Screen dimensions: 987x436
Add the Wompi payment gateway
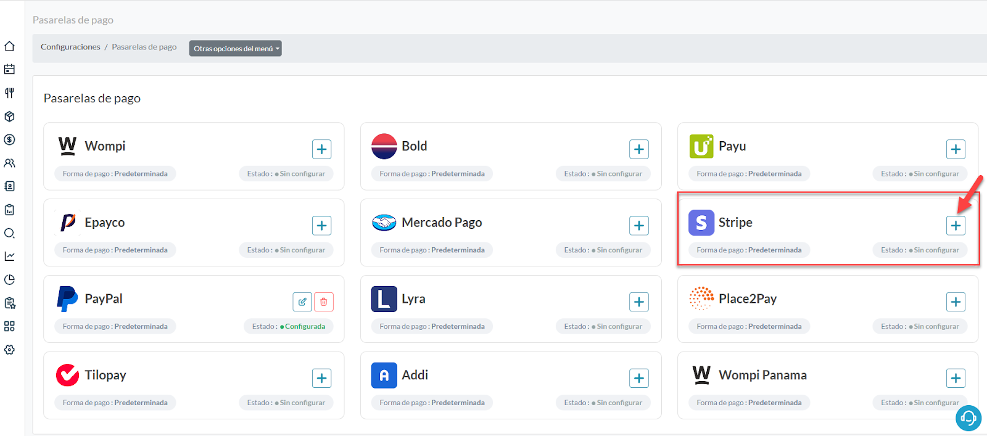tap(321, 149)
